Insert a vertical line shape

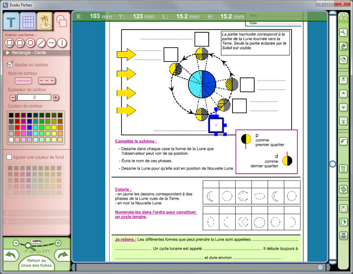pyautogui.click(x=62, y=43)
